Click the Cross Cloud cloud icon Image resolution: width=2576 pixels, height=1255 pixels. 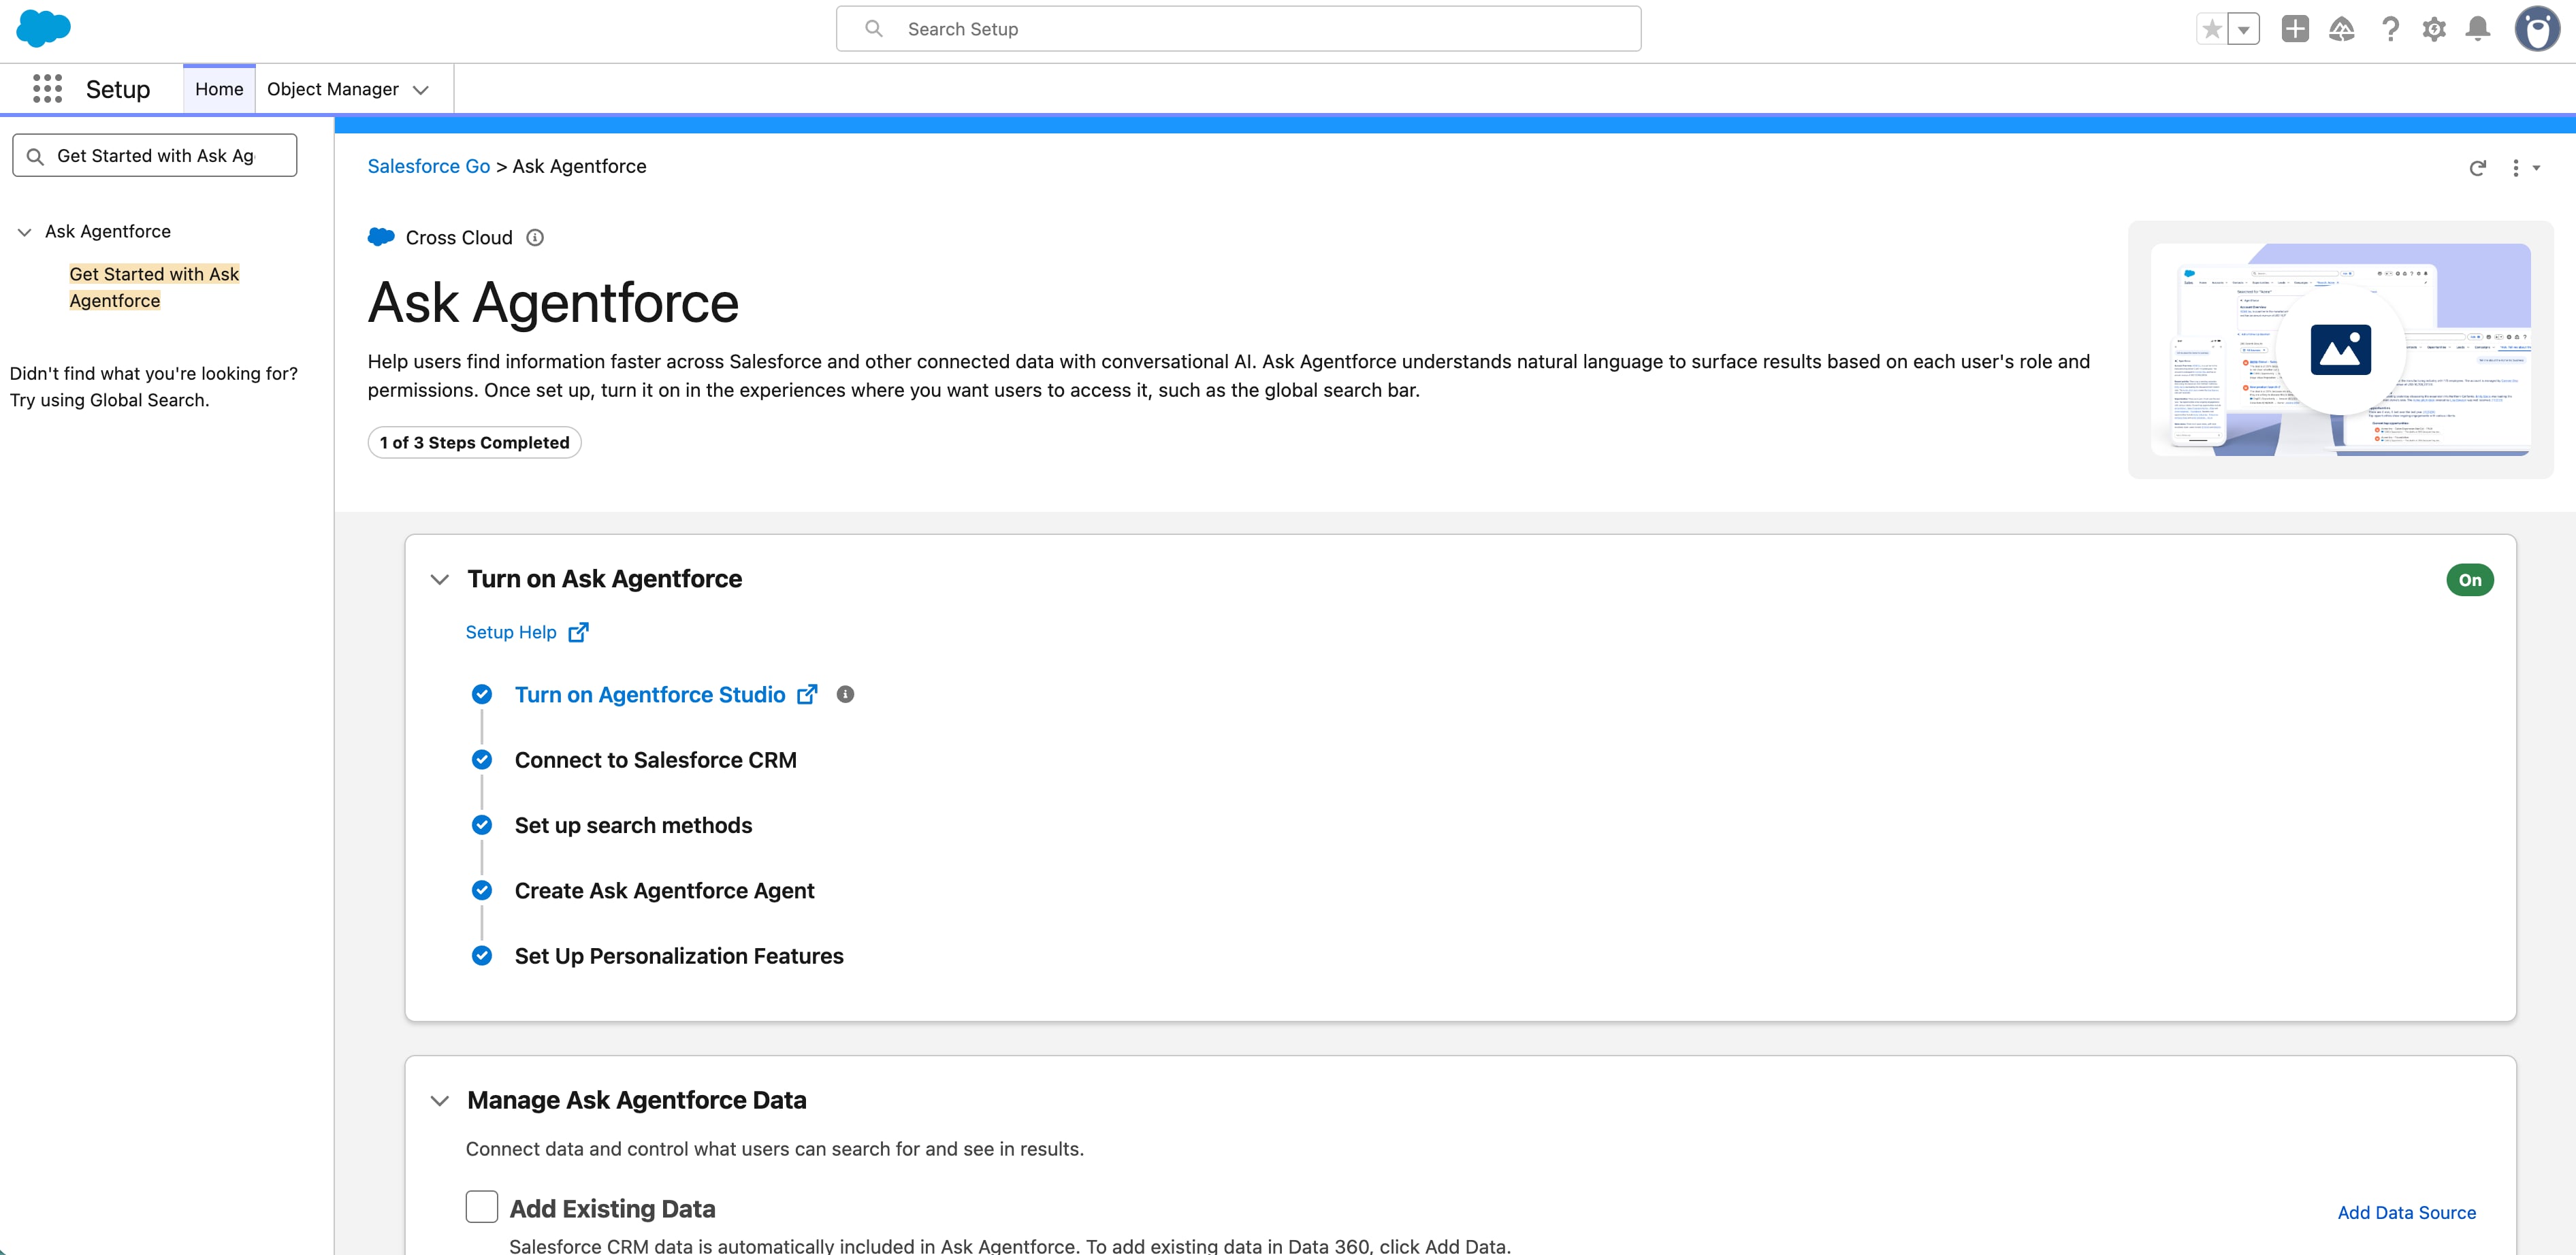coord(381,237)
